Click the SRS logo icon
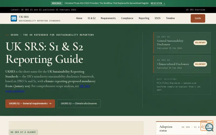The height and width of the screenshot is (135, 216). (14, 18)
